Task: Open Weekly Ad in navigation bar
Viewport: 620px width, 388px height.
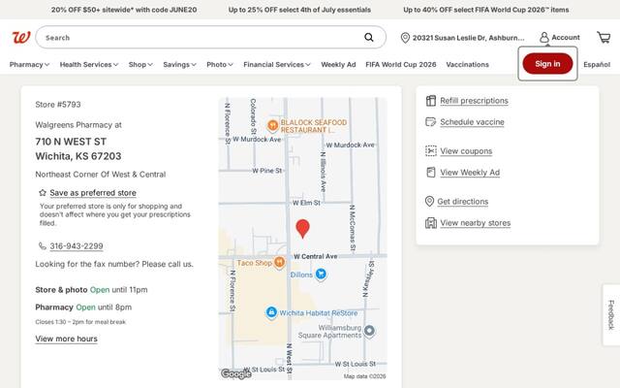Action: (338, 65)
